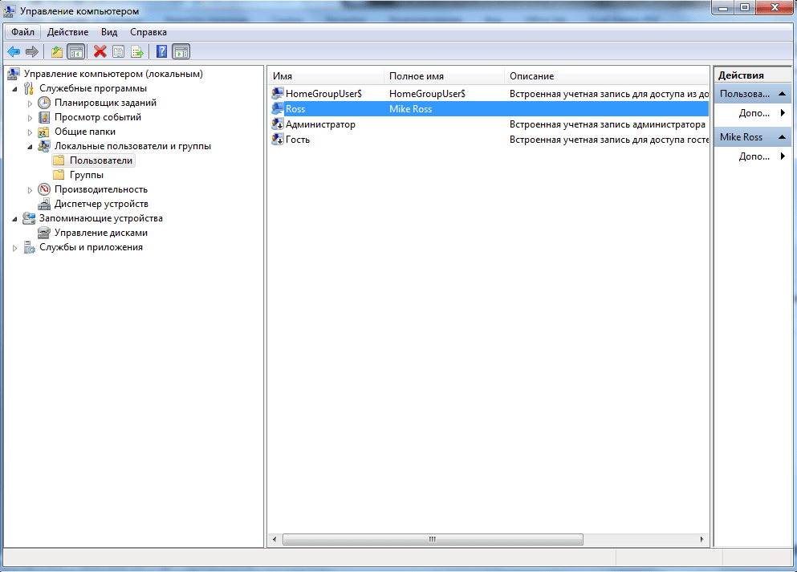The height and width of the screenshot is (572, 797).
Task: Select the Администратор user account
Action: point(320,124)
